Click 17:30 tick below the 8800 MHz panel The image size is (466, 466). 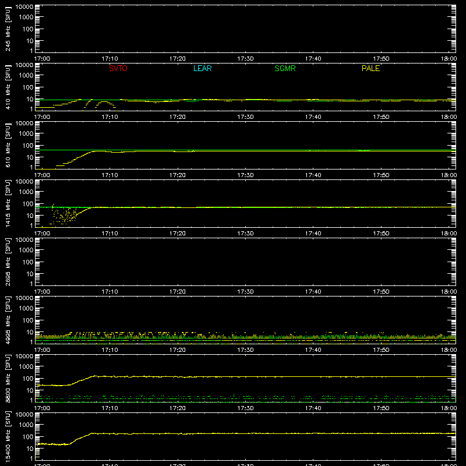pyautogui.click(x=245, y=408)
